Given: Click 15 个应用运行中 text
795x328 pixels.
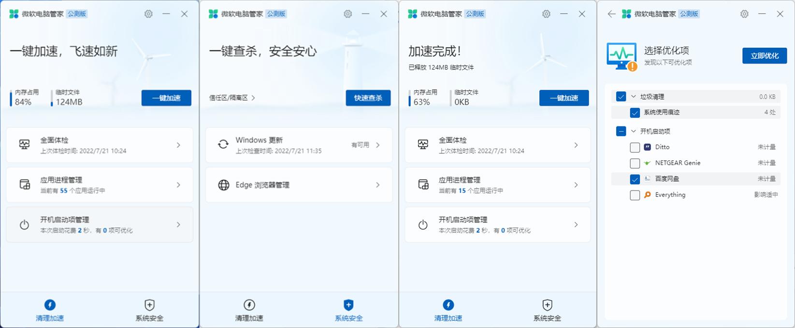Looking at the screenshot, I should click(x=471, y=191).
